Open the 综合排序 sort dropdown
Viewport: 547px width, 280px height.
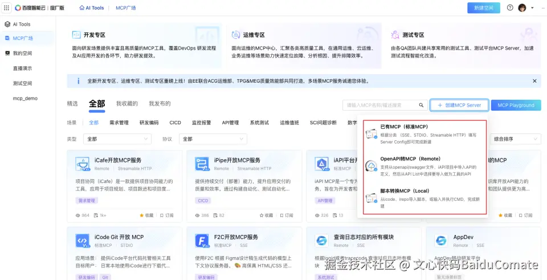[515, 139]
